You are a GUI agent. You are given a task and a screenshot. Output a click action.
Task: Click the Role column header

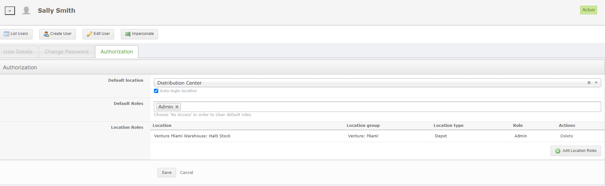518,126
